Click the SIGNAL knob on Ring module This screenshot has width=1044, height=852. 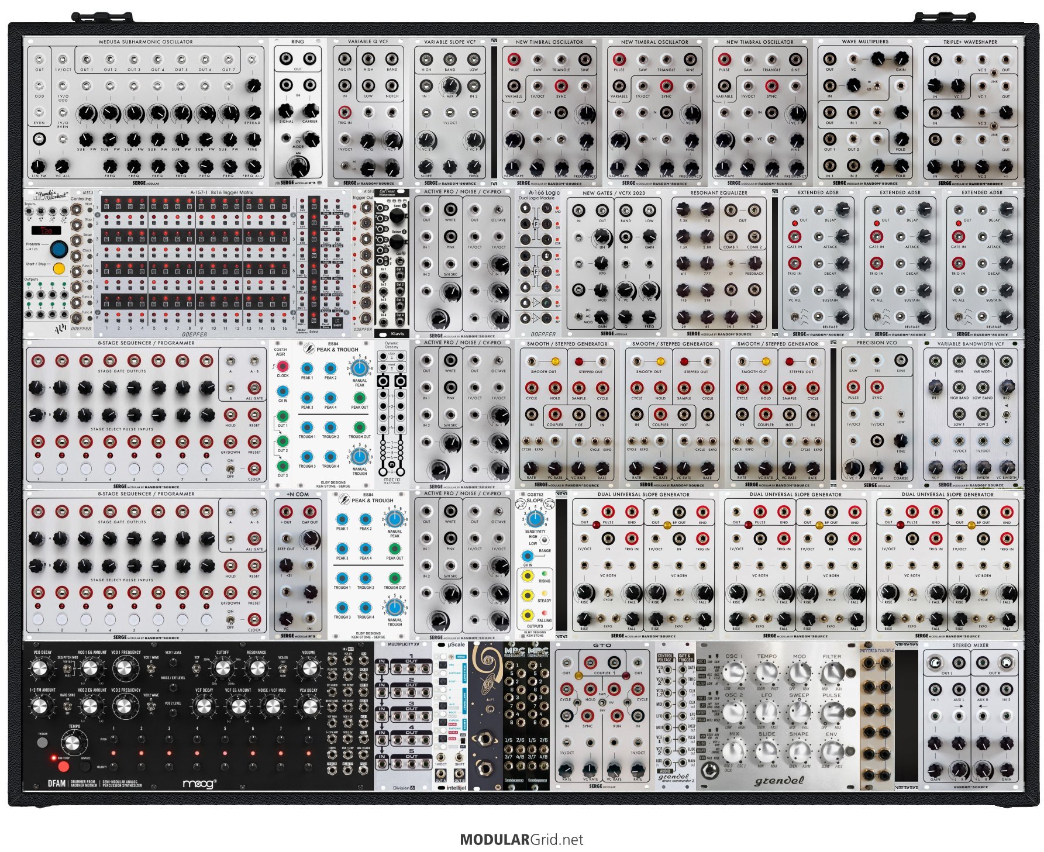pyautogui.click(x=285, y=111)
